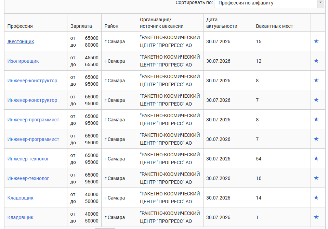328x229 pixels.
Task: Open Инженер-конструктор link with 7 vacant places
Action: click(32, 100)
